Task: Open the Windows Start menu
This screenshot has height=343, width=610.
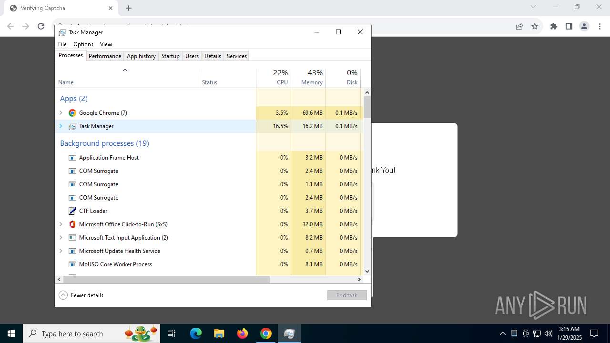Action: point(11,333)
